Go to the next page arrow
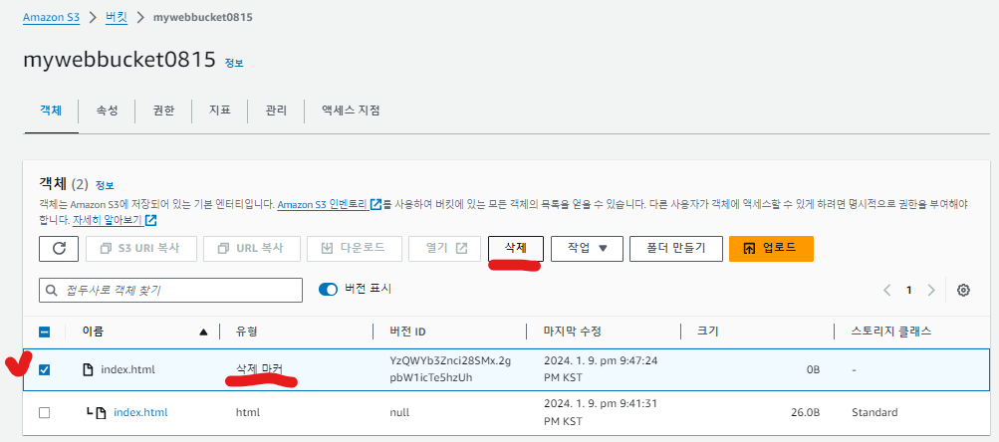This screenshot has height=442, width=999. pos(931,291)
